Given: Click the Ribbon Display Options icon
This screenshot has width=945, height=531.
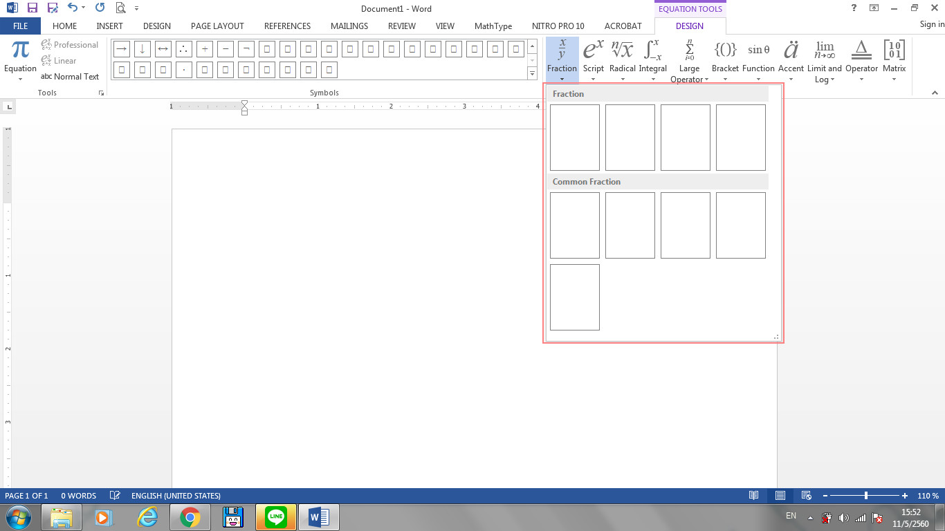Looking at the screenshot, I should pos(874,8).
